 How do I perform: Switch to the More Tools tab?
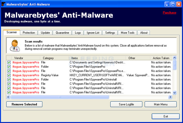point(127,33)
